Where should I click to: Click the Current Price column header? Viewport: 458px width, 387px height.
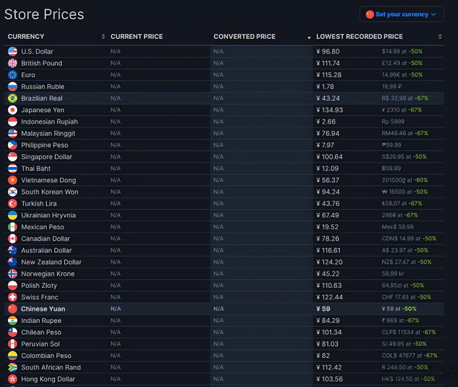[137, 37]
